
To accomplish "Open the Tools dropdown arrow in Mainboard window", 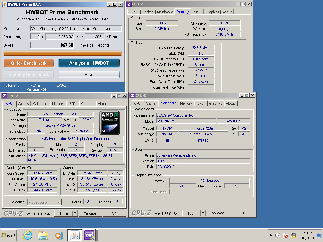I will [203, 213].
